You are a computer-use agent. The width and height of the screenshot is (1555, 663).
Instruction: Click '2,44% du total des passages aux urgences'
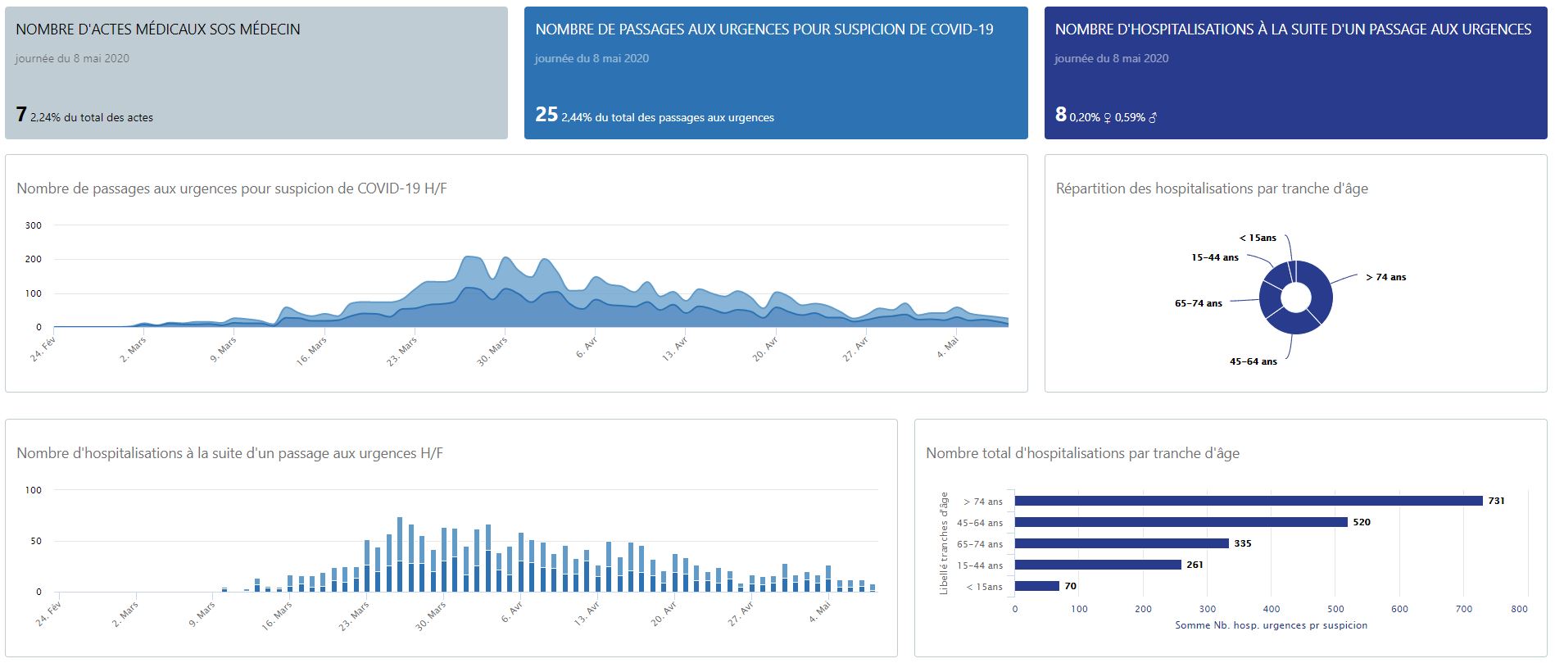coord(668,118)
